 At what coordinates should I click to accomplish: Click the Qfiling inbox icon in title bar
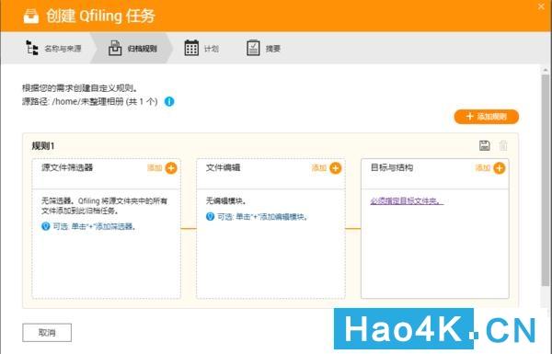pyautogui.click(x=31, y=16)
